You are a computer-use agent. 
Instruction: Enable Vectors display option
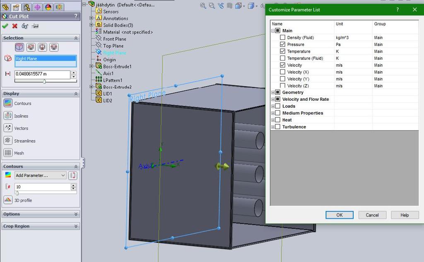pos(8,128)
